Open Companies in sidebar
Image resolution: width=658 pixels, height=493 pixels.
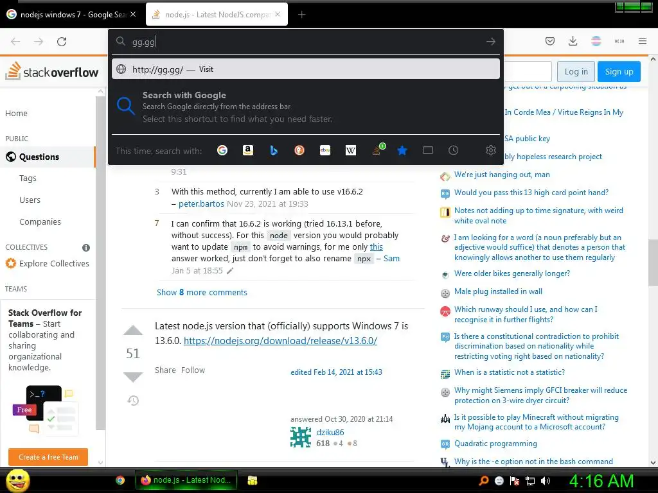40,221
